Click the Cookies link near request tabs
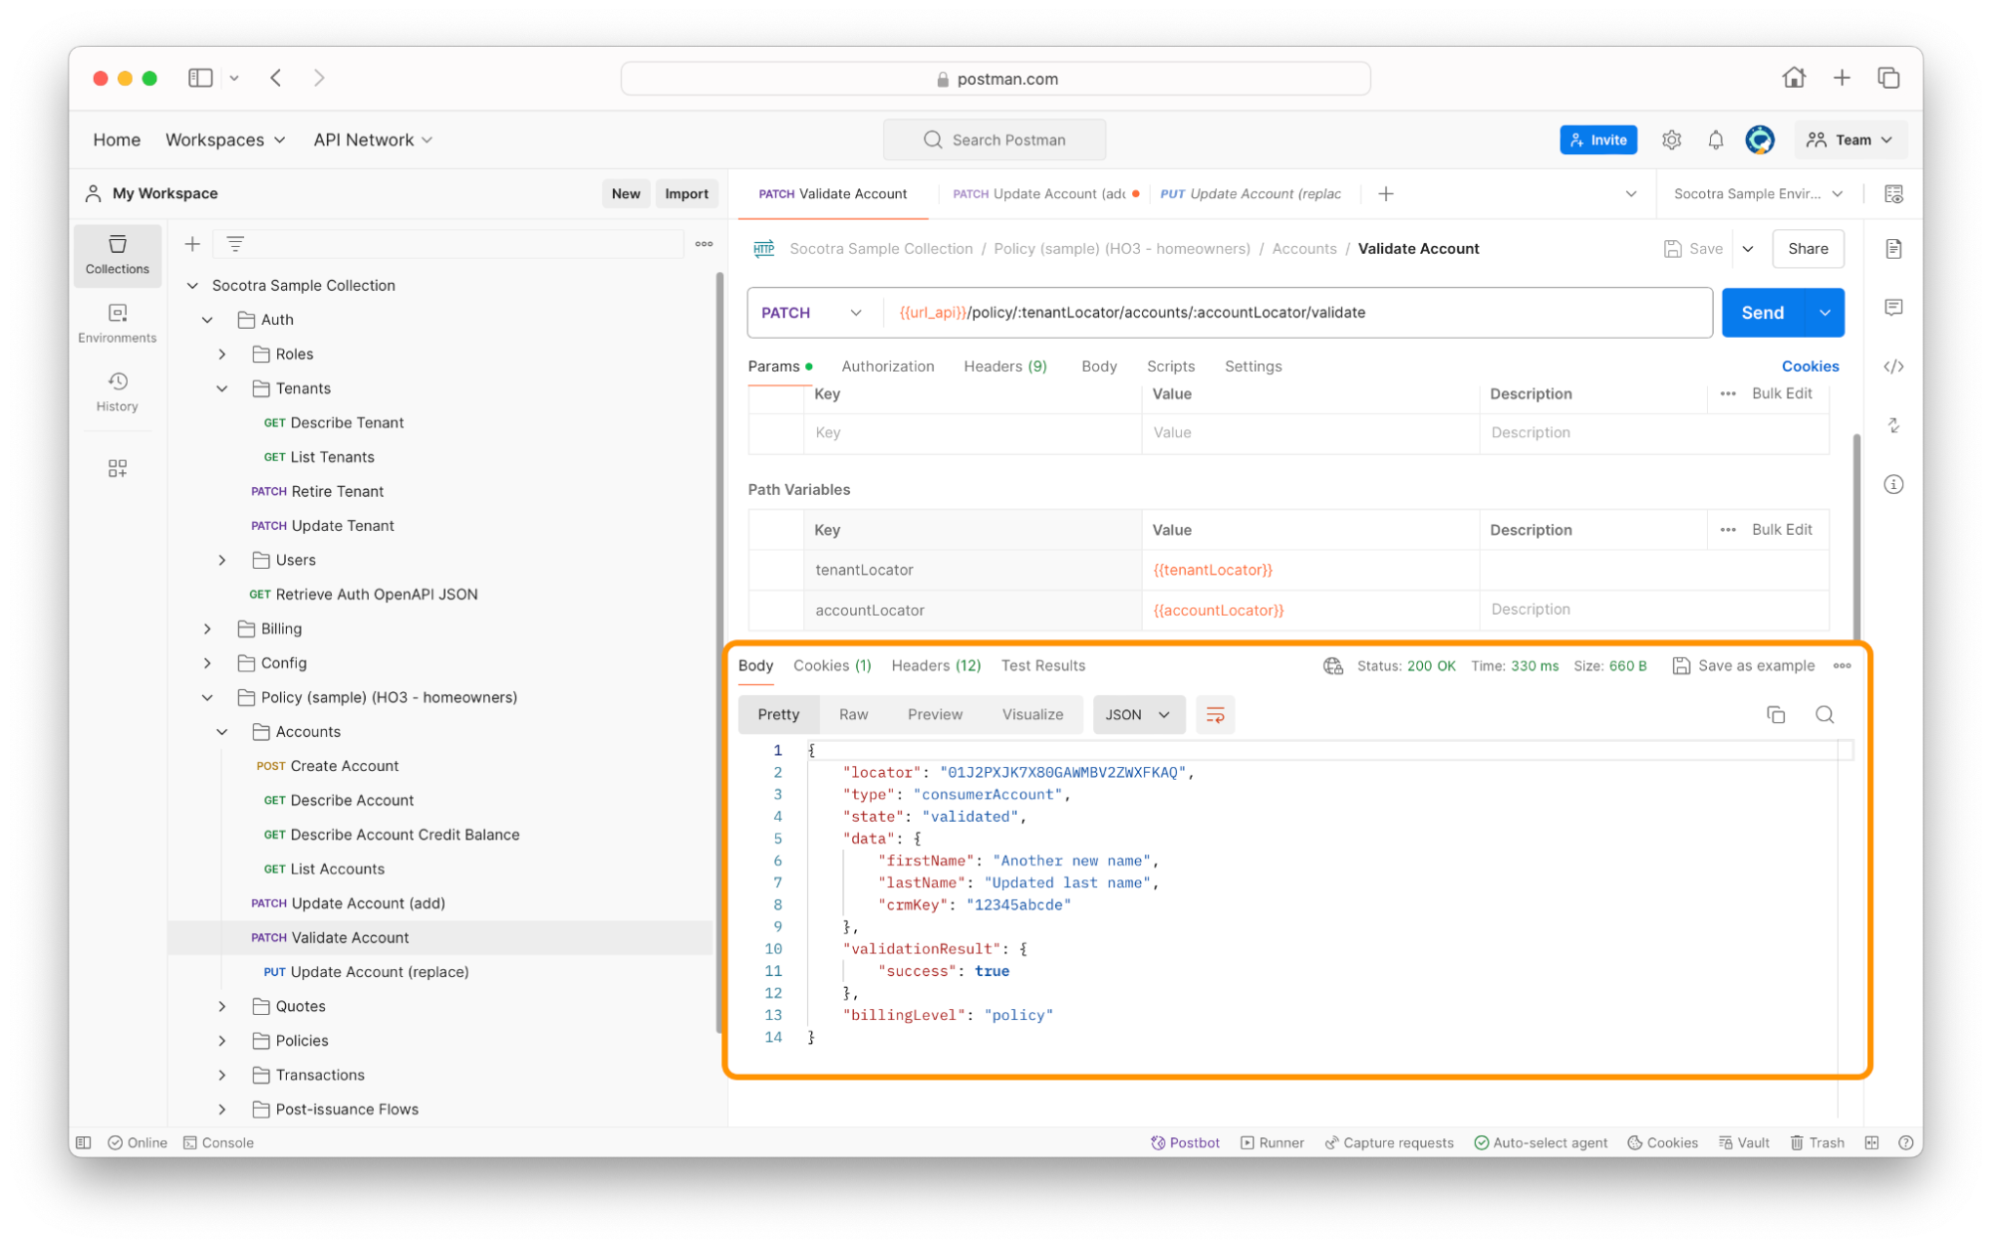Image resolution: width=1992 pixels, height=1249 pixels. point(1810,367)
